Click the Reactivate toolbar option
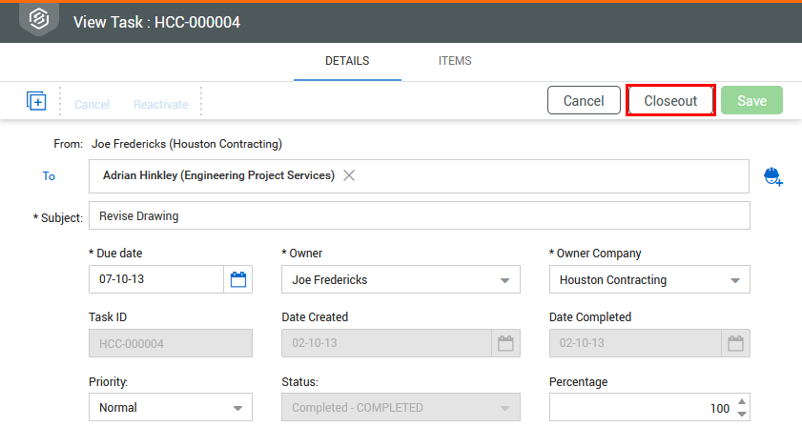Screen dimensions: 802x427 click(160, 104)
